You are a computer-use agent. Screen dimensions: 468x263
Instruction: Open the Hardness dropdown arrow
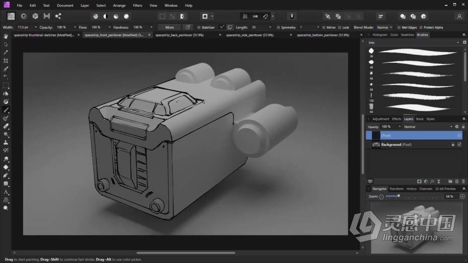pos(151,27)
